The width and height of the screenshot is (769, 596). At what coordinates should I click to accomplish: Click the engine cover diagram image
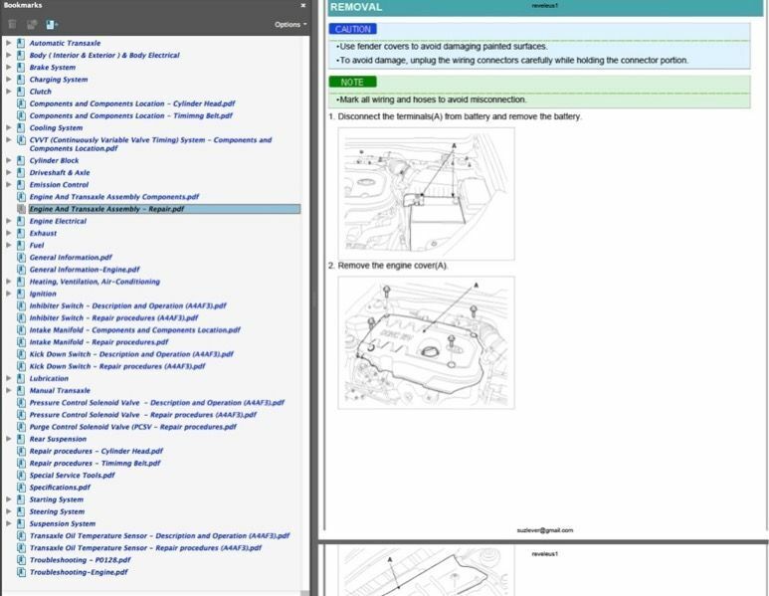(426, 342)
